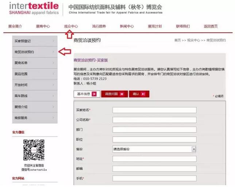Open 观众中心 in top navigation
Viewport: 235px width, 191px height.
coord(71,26)
